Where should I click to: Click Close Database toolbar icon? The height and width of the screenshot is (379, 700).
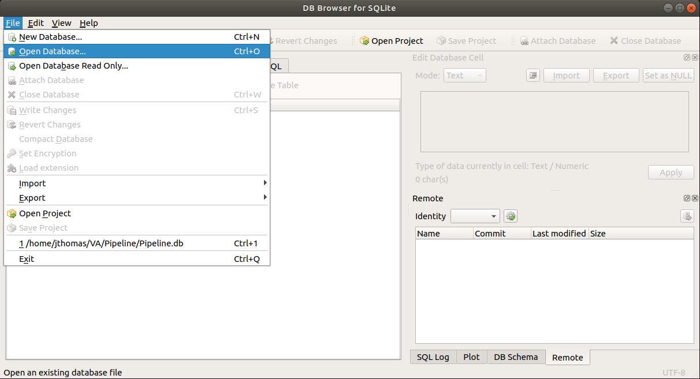pos(645,41)
